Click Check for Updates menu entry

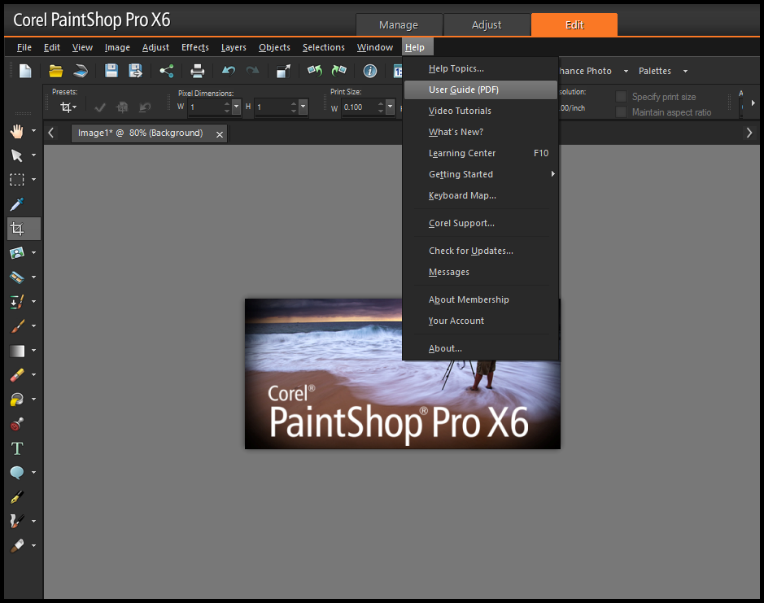[480, 251]
